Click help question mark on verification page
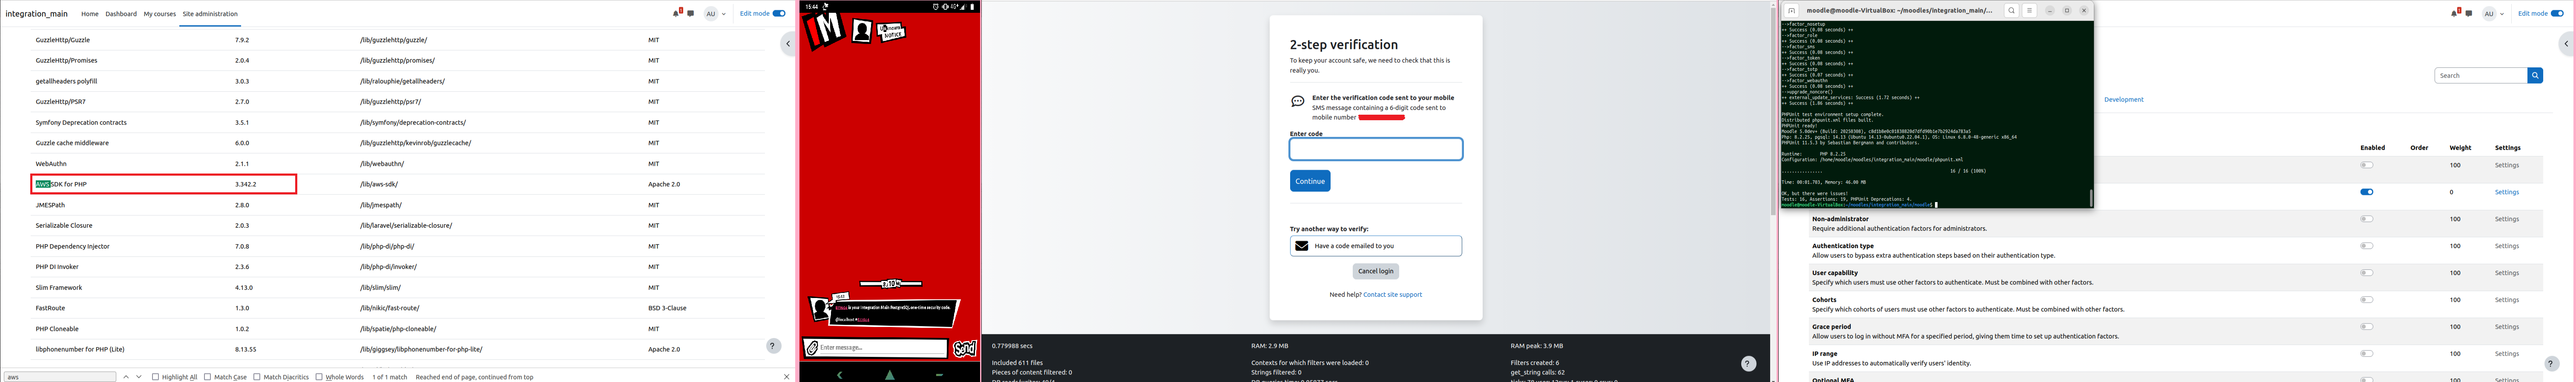 pyautogui.click(x=1748, y=364)
